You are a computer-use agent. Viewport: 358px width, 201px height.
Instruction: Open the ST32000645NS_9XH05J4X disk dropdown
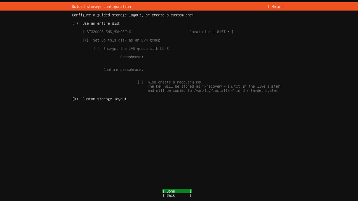pos(109,32)
